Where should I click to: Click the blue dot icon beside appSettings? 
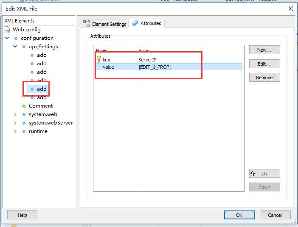click(24, 47)
